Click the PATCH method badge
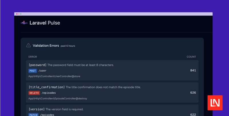The width and height of the screenshot is (229, 116). 33,115
